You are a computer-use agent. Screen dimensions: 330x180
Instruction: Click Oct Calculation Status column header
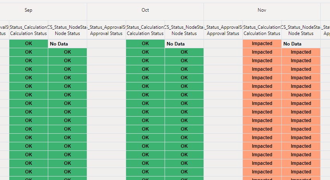(145, 30)
